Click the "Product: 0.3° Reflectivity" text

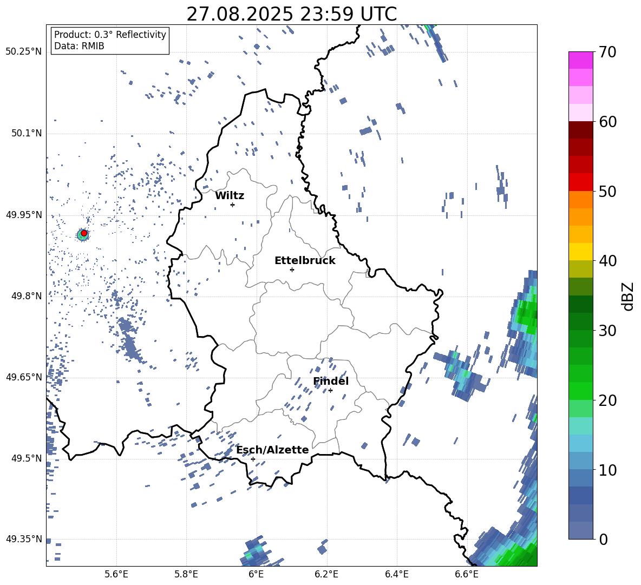click(x=110, y=35)
